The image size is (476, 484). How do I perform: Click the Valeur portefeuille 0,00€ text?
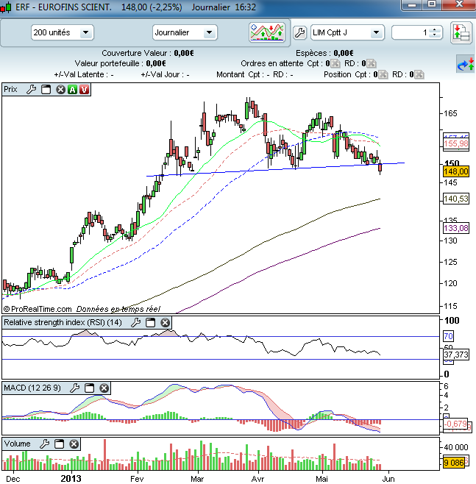tap(121, 63)
